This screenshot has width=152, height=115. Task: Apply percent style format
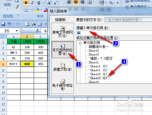(111, 3)
